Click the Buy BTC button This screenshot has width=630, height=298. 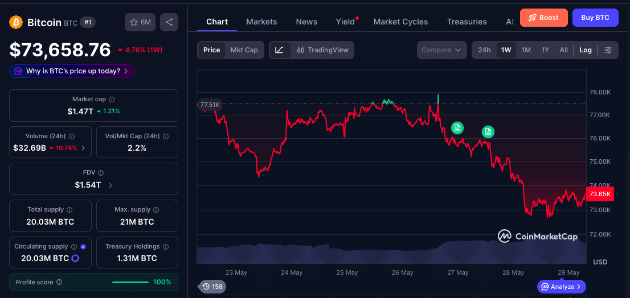[x=595, y=18]
